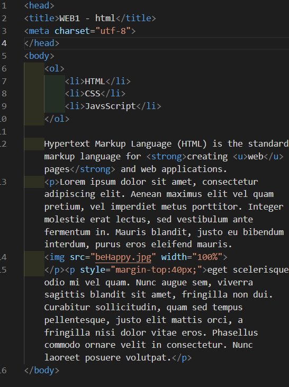This screenshot has height=387, width=289.
Task: Click the closing </p> after 'volutpat.'
Action: click(x=182, y=358)
